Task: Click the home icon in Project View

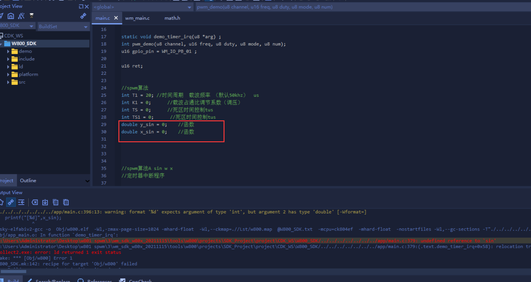Action: click(x=11, y=16)
